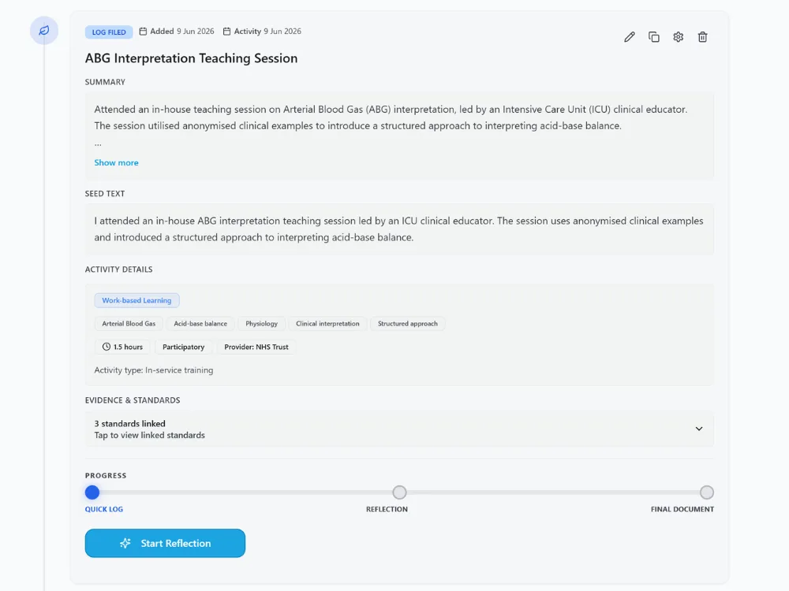Select the Quick Log progress step
Viewport: 789px width, 591px height.
tap(92, 492)
